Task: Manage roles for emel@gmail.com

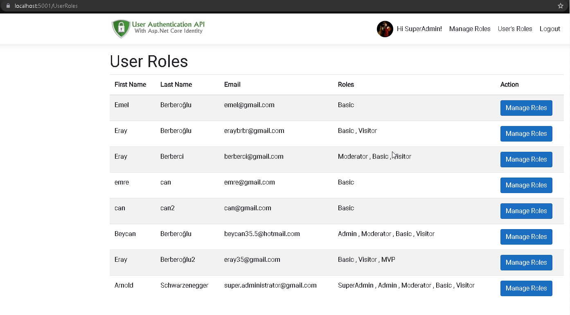Action: tap(526, 108)
